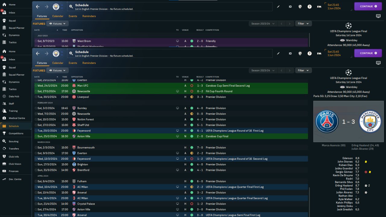Viewport: 386px width, 217px height.
Task: Click the Burnley club badge
Action: coord(74,108)
